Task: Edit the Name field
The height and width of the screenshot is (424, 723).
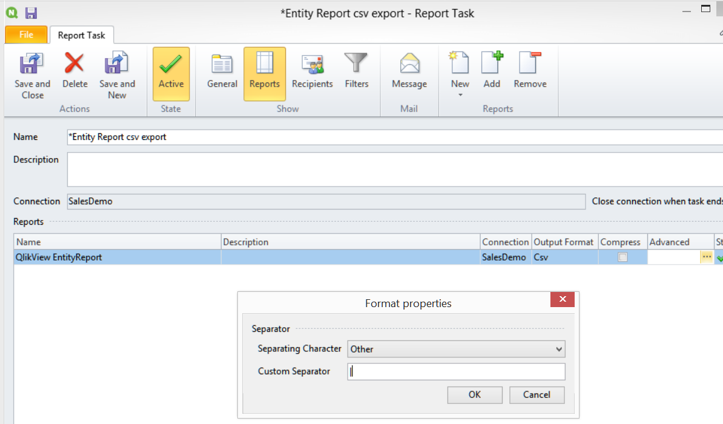Action: click(x=395, y=137)
